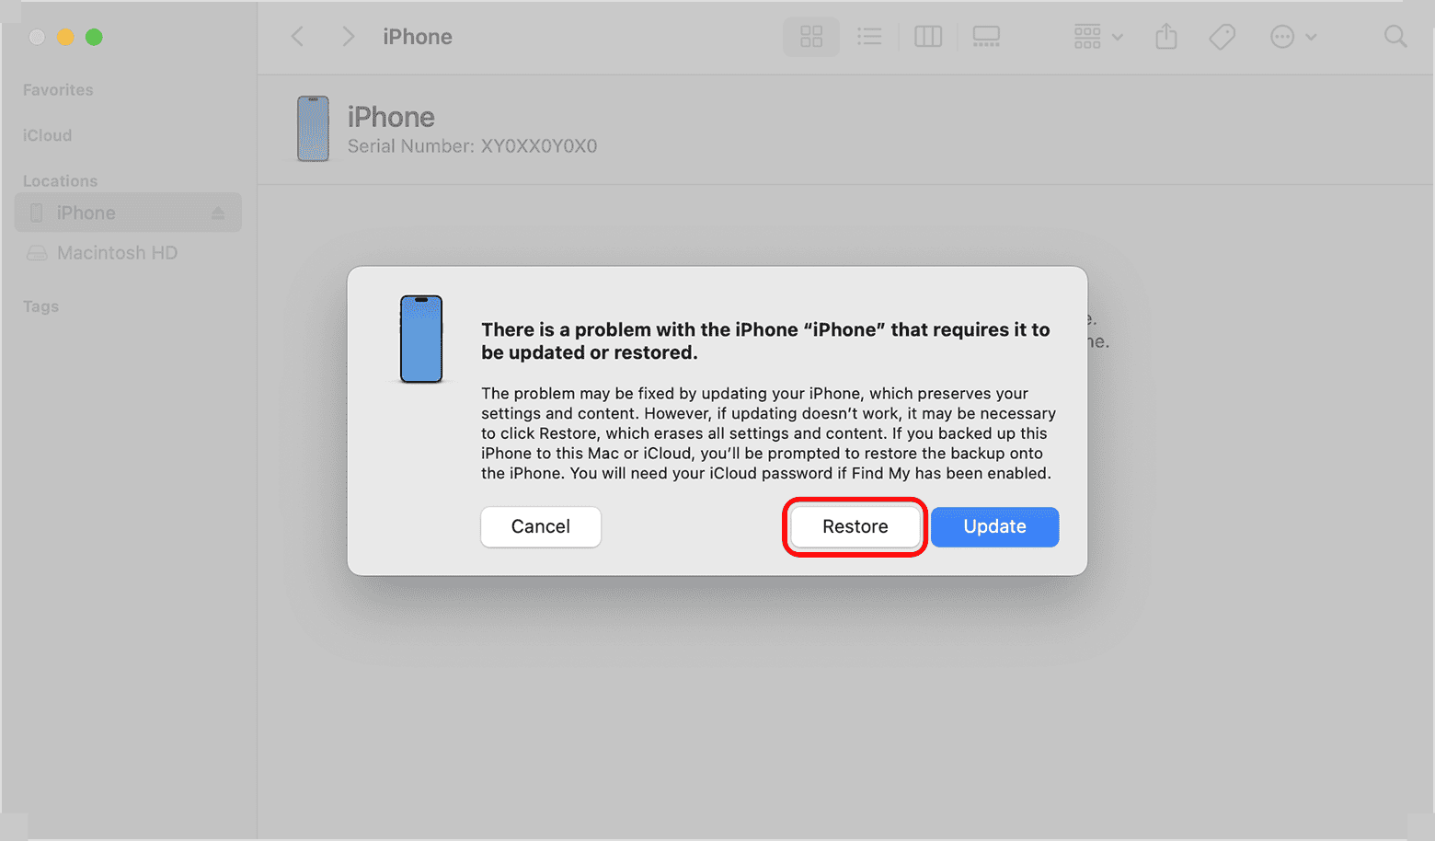1435x841 pixels.
Task: Select iPhone in sidebar Locations
Action: click(x=128, y=213)
